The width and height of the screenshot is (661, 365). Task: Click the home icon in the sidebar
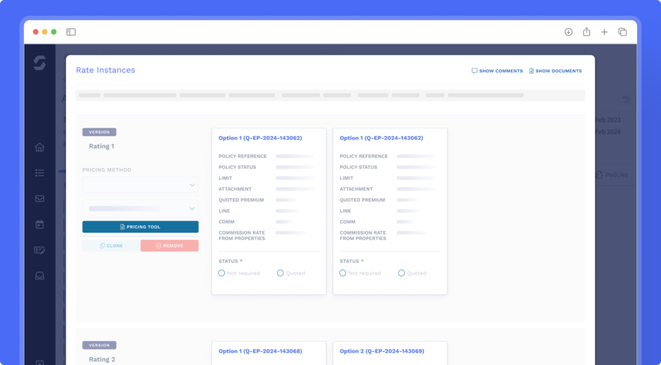pos(39,147)
